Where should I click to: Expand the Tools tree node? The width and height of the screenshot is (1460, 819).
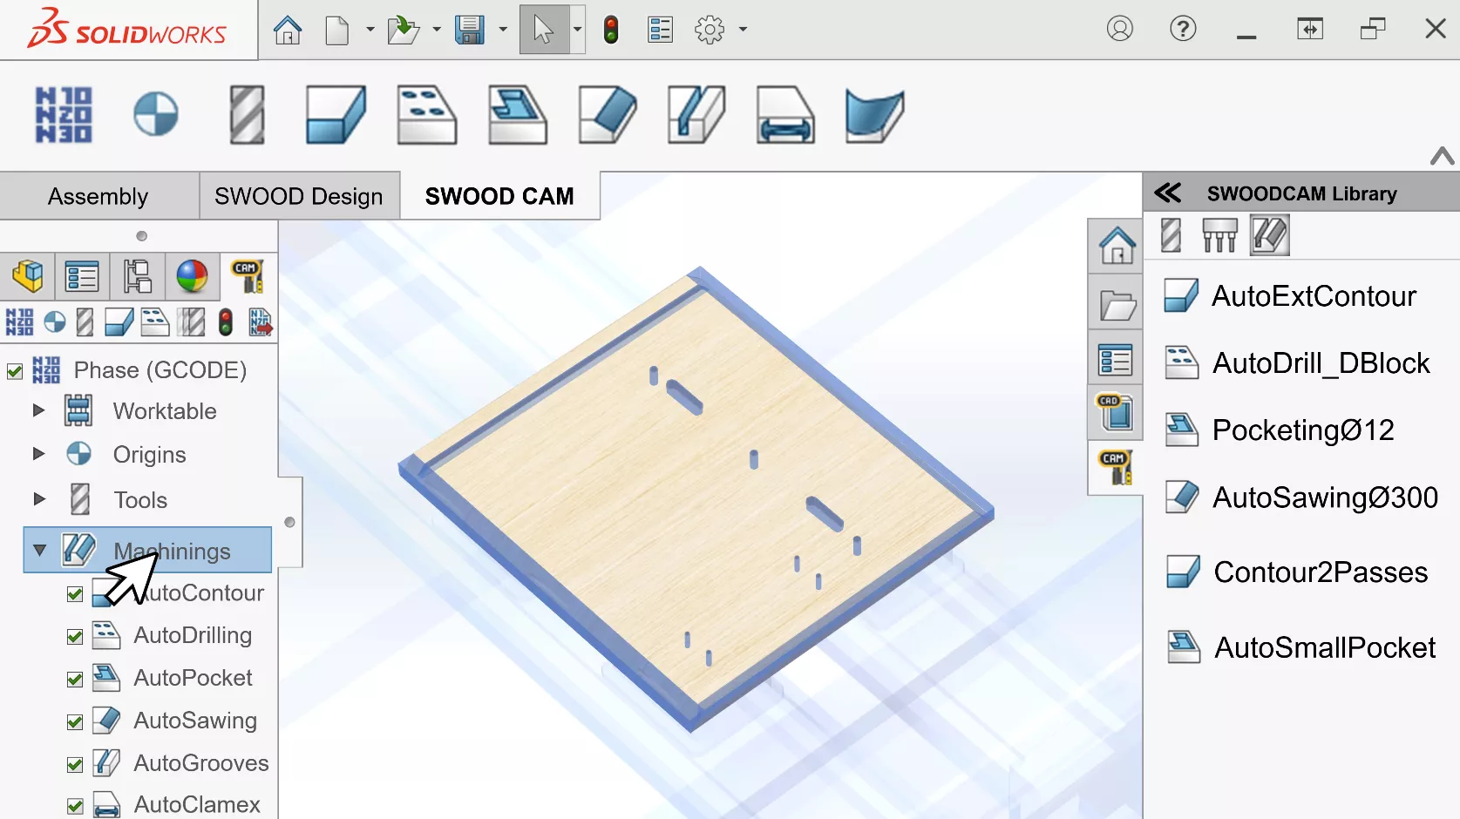click(38, 499)
